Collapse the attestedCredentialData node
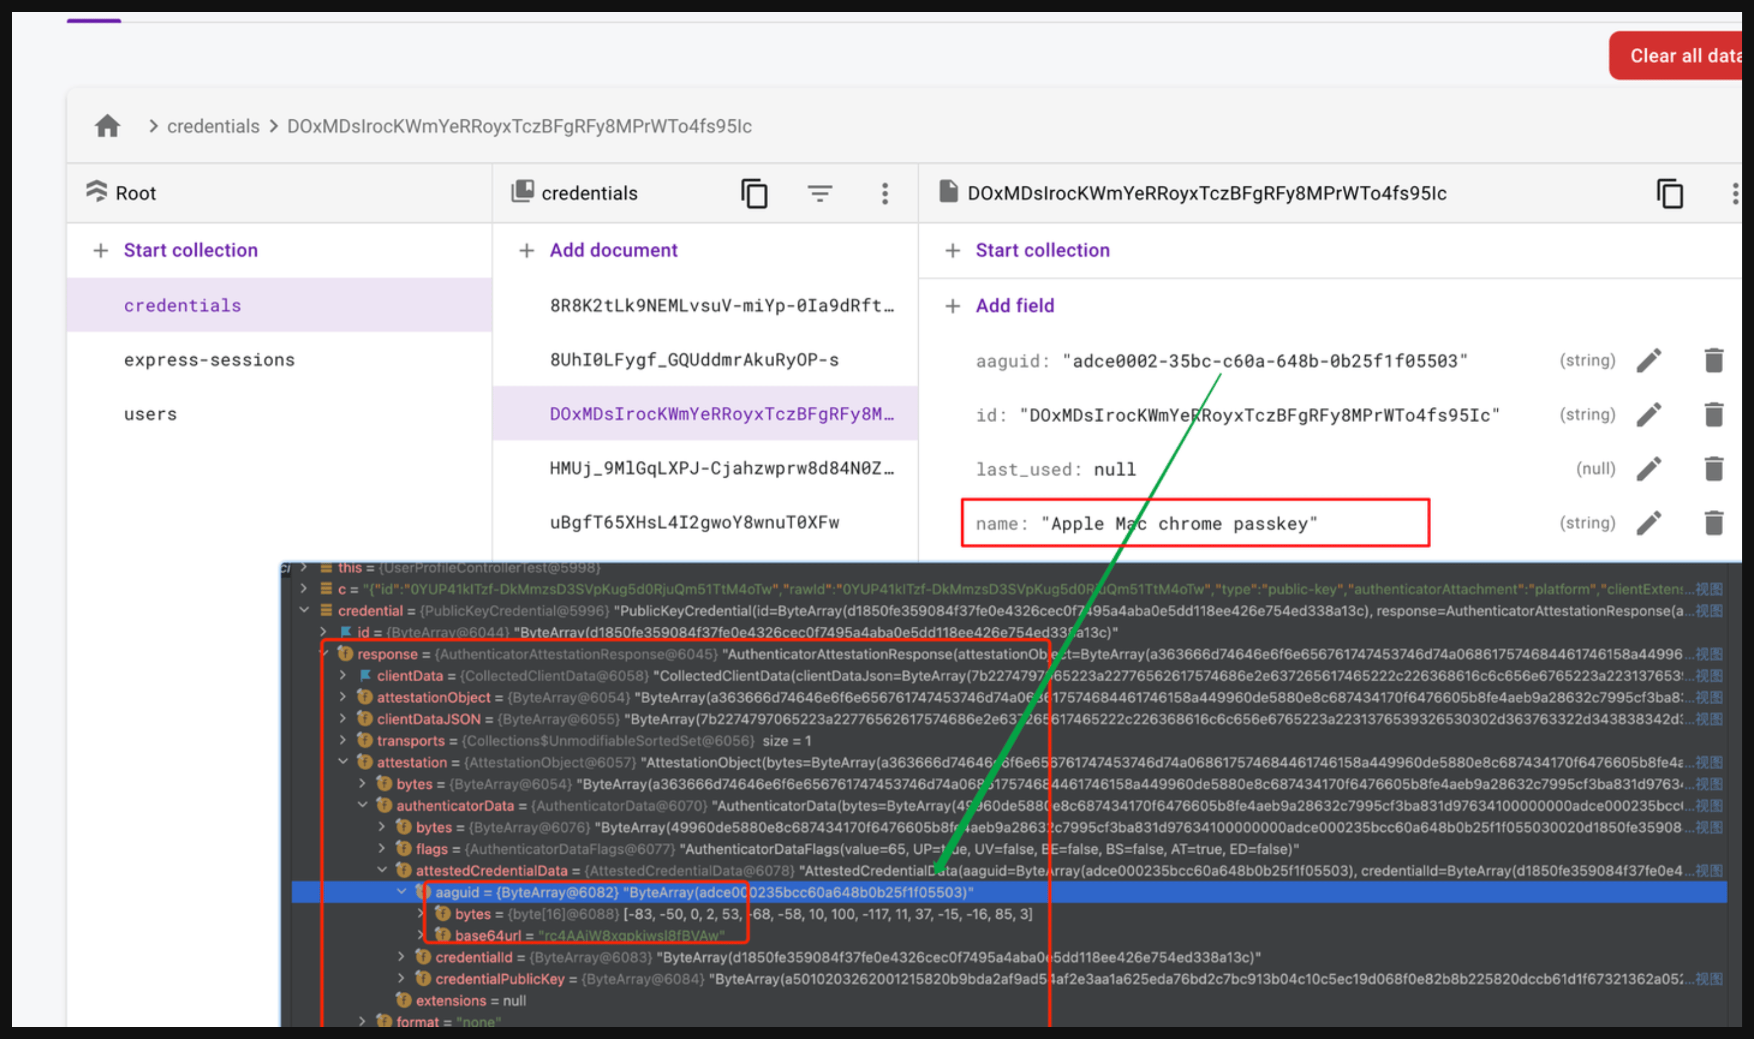The image size is (1754, 1039). pos(382,870)
